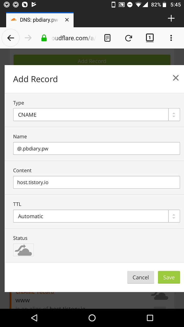Viewport: 184px width, 327px height.
Task: Click the Content label
Action: pos(22,170)
